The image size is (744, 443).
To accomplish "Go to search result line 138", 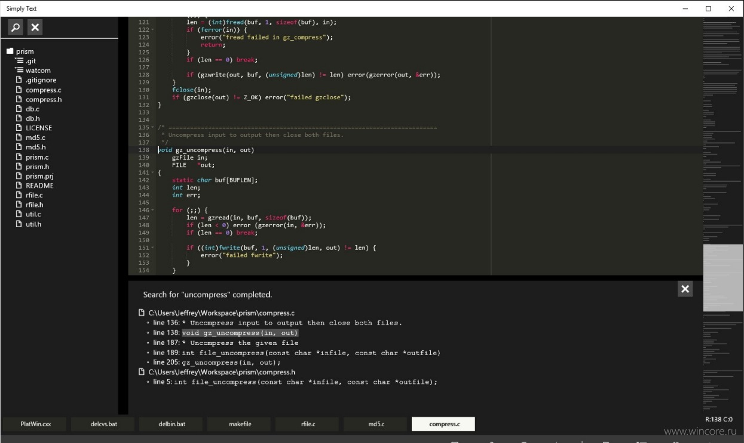I will pyautogui.click(x=225, y=332).
